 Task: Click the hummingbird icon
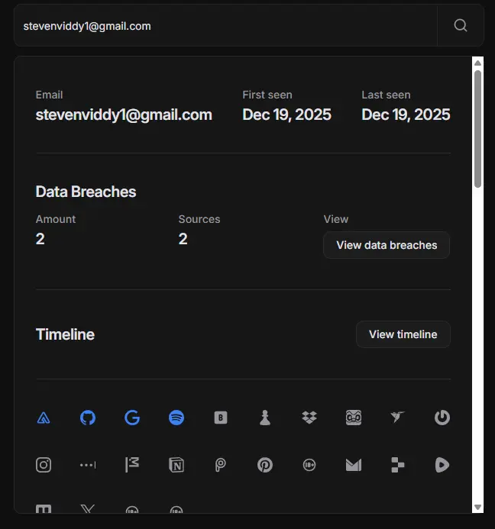pyautogui.click(x=398, y=417)
